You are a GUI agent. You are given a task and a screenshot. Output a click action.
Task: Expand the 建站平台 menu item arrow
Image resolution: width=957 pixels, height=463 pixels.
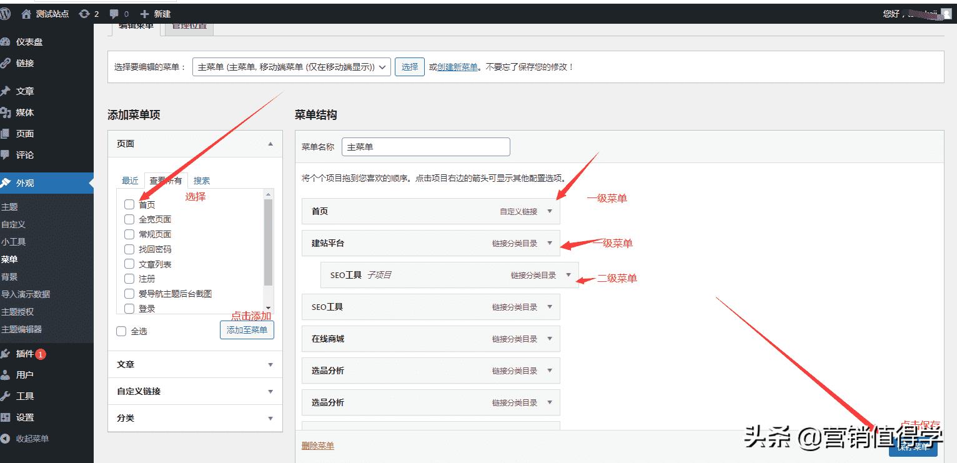[x=550, y=243]
